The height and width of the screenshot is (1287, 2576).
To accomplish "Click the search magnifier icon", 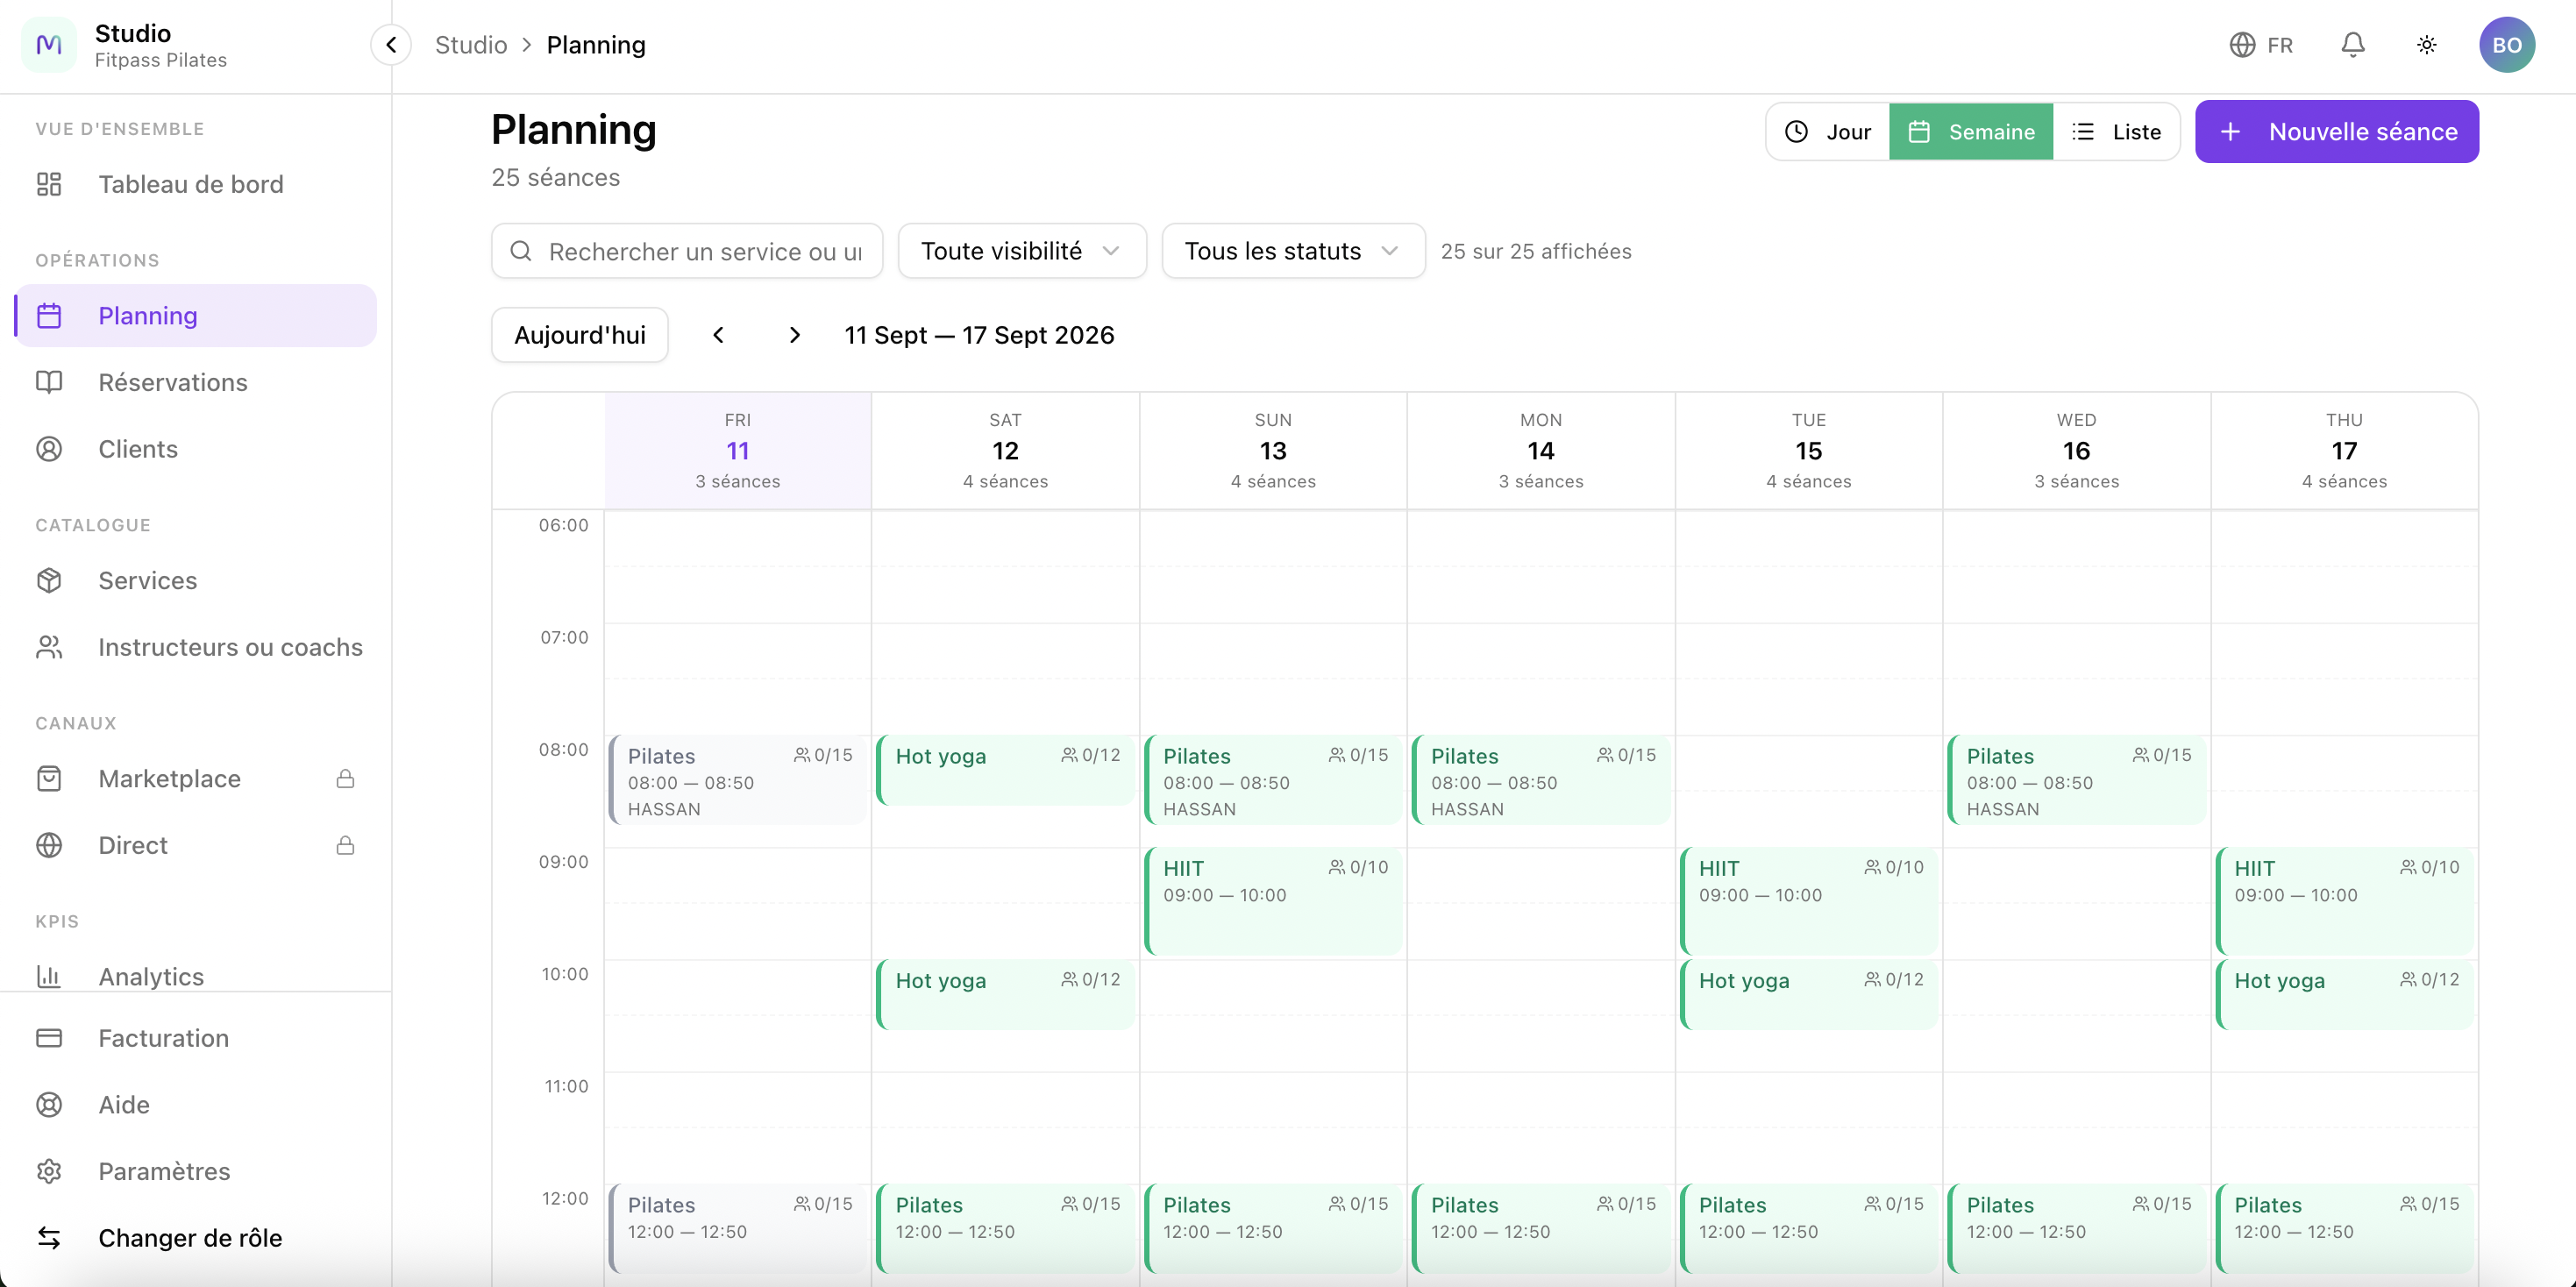I will pos(521,251).
